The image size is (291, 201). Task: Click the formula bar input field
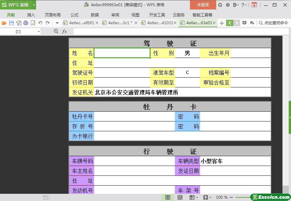[180, 31]
